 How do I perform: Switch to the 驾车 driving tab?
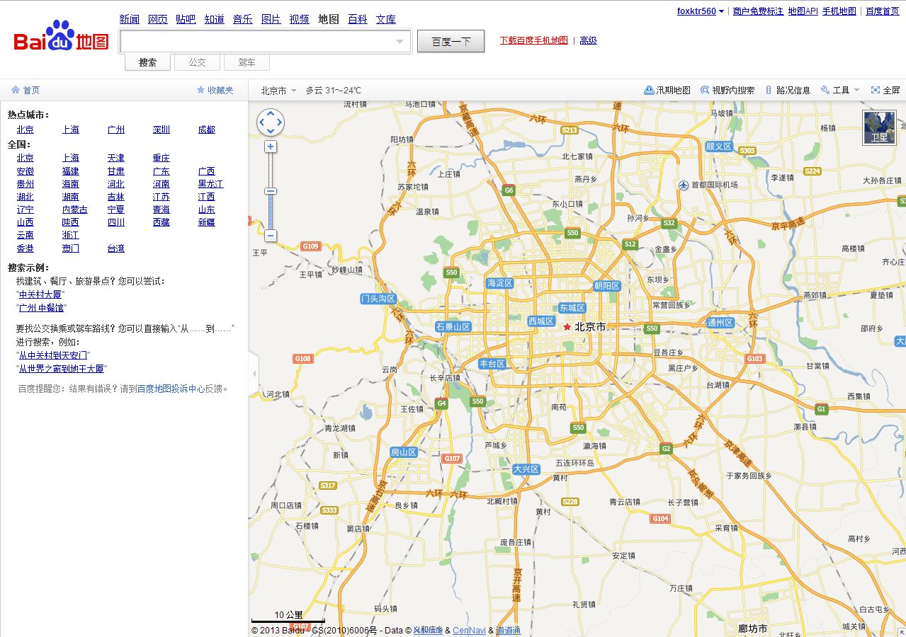[247, 62]
